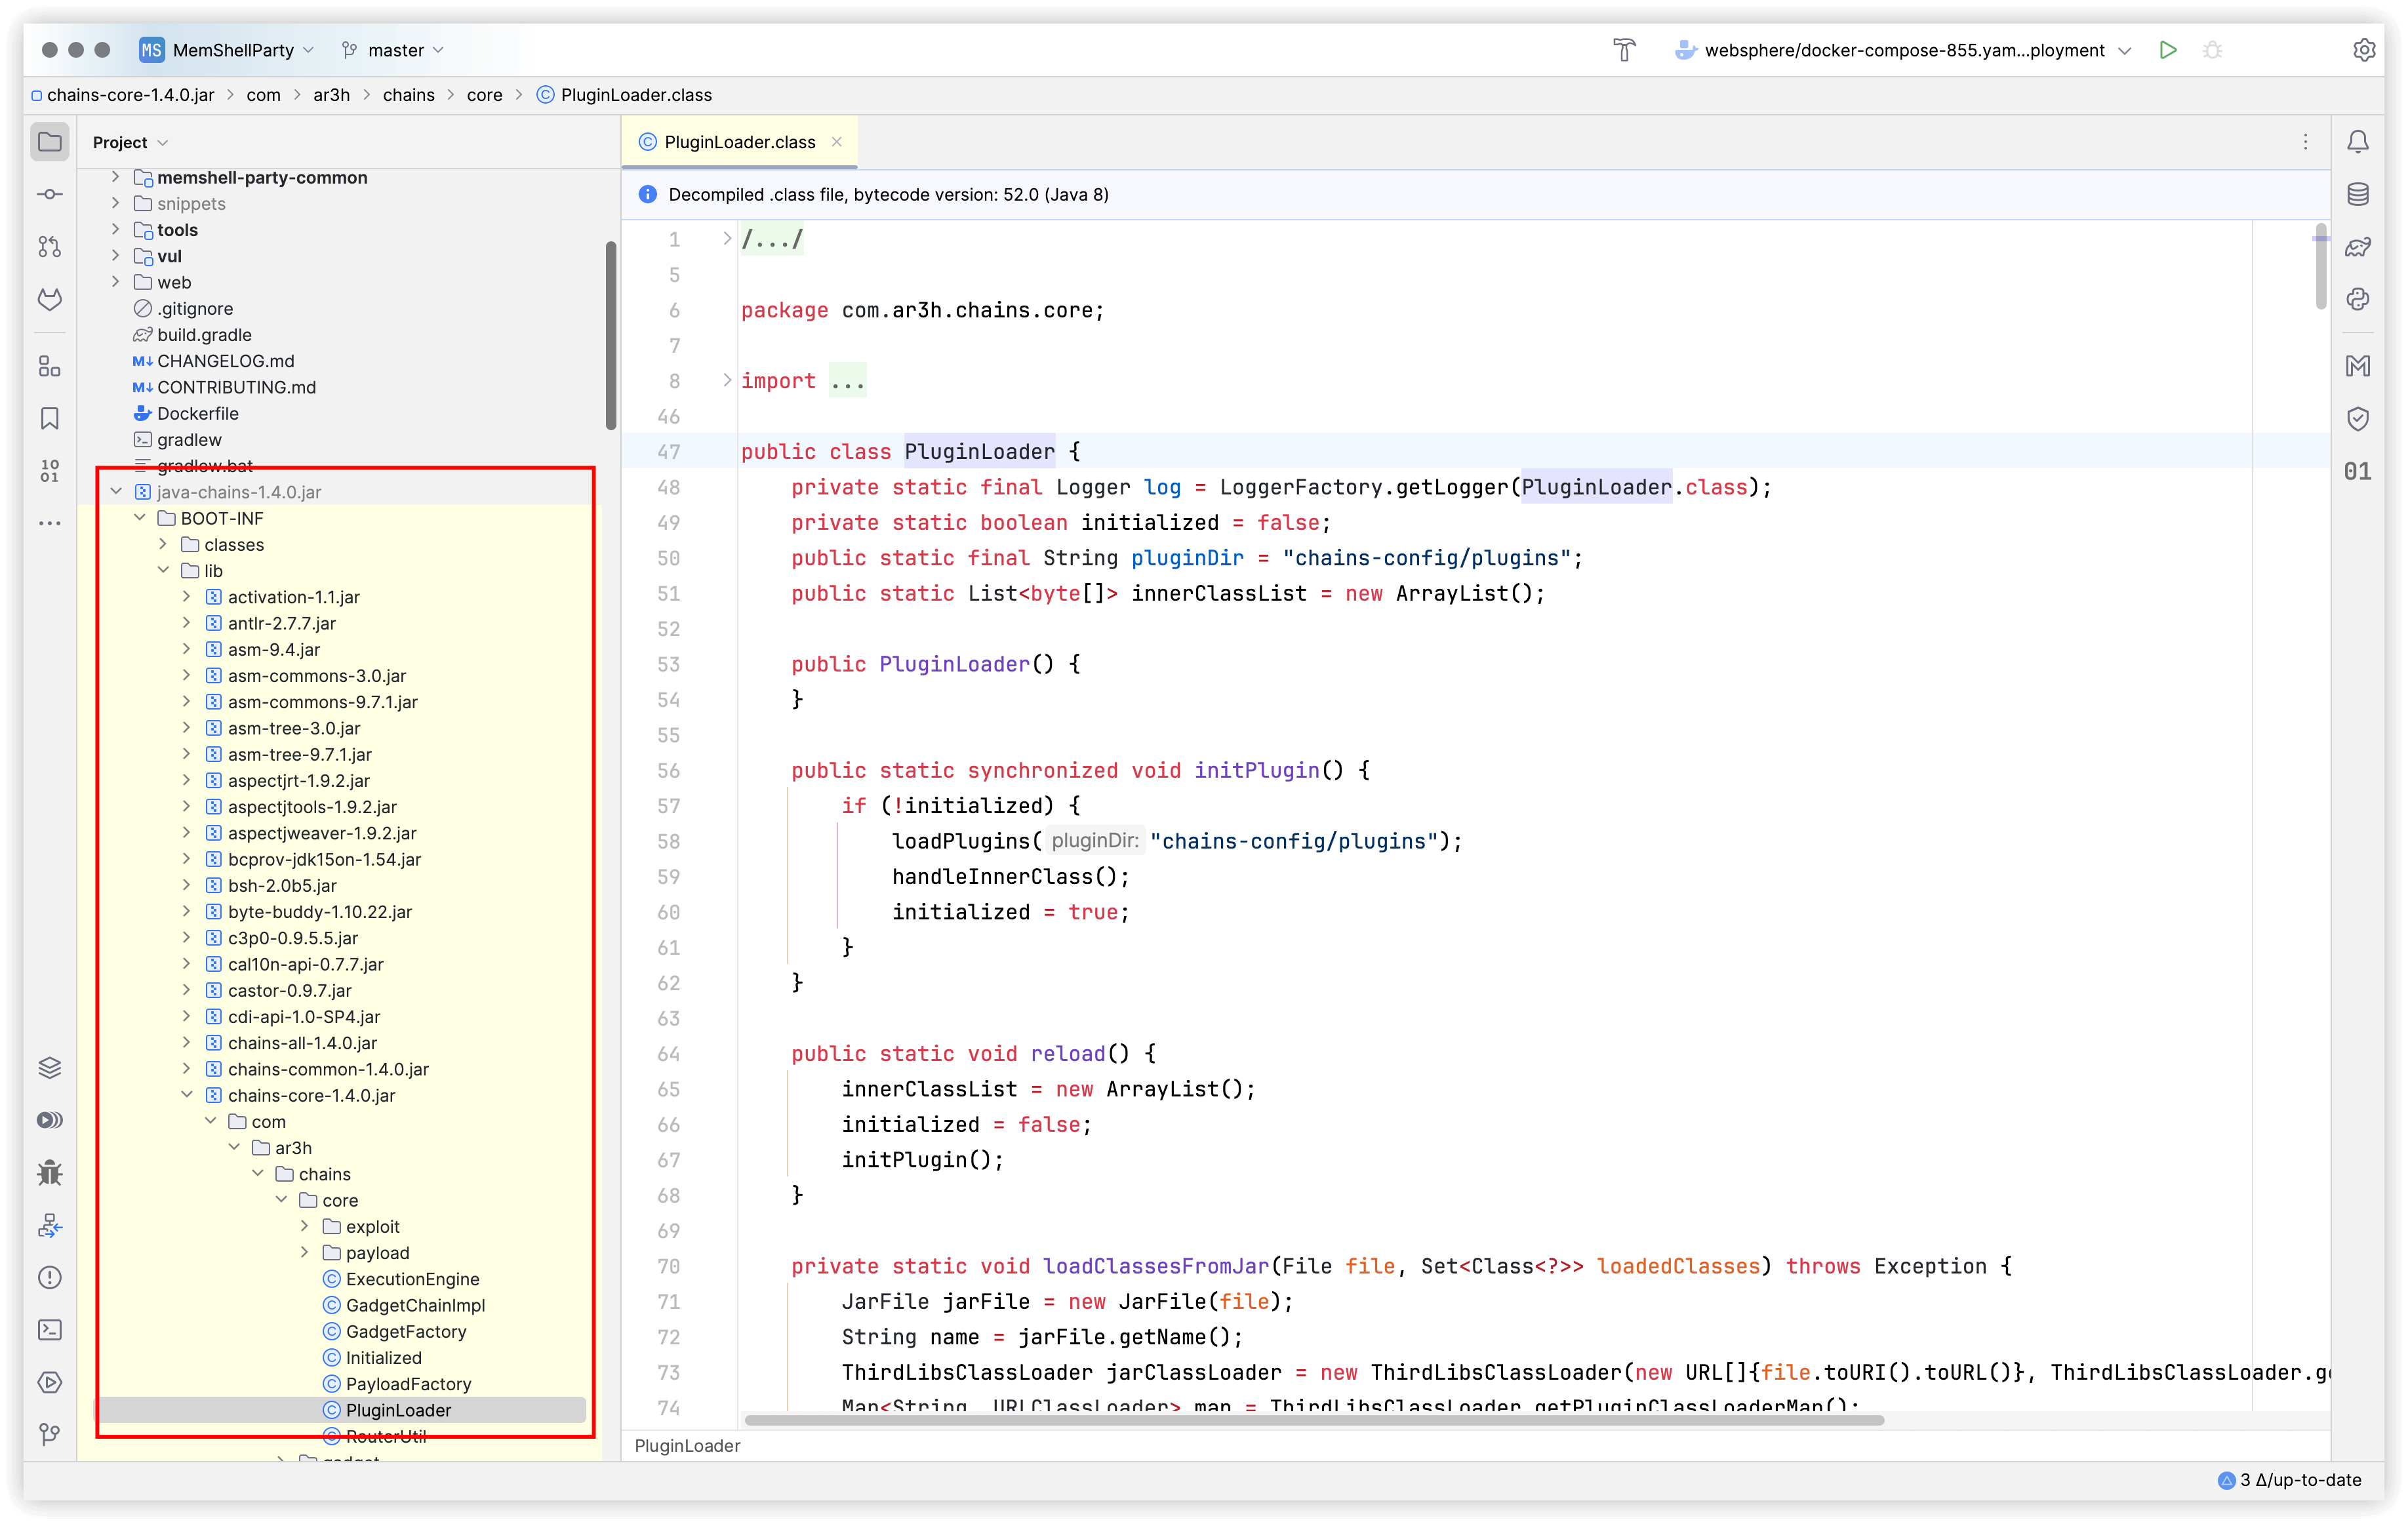
Task: Expand the exploit package folder
Action: click(x=305, y=1226)
